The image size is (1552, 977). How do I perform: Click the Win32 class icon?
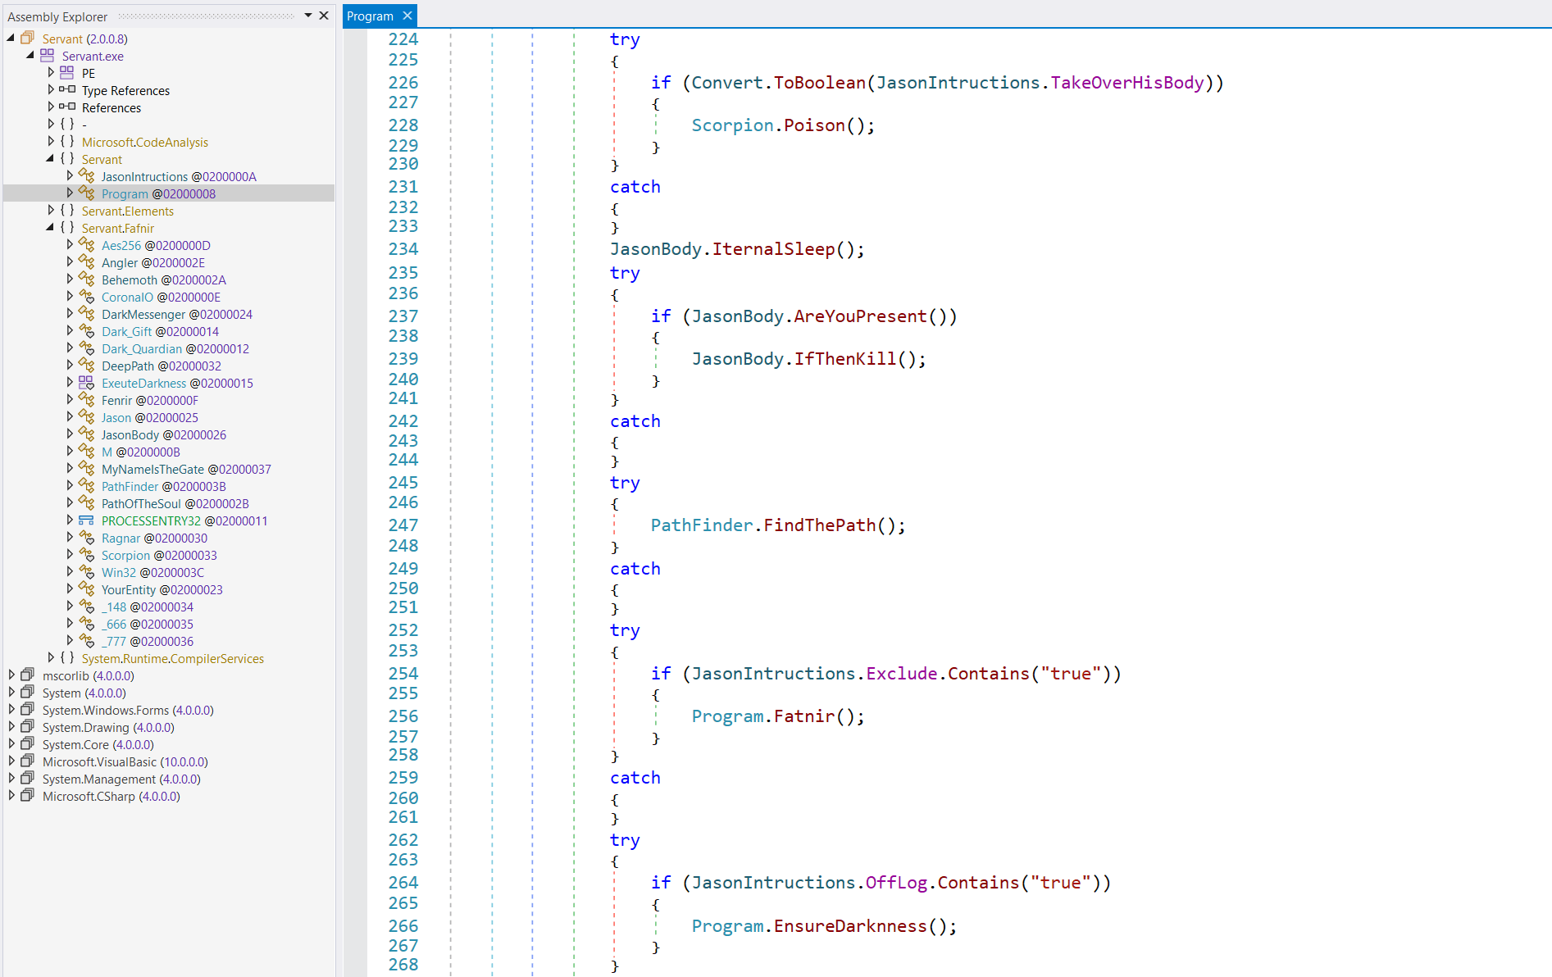click(x=86, y=571)
